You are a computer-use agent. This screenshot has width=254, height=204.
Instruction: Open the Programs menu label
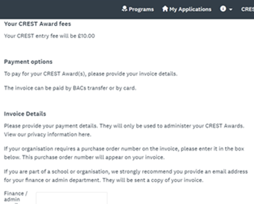(x=141, y=9)
